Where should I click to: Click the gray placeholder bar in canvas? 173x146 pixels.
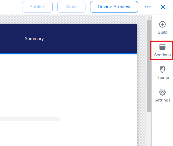[30, 119]
